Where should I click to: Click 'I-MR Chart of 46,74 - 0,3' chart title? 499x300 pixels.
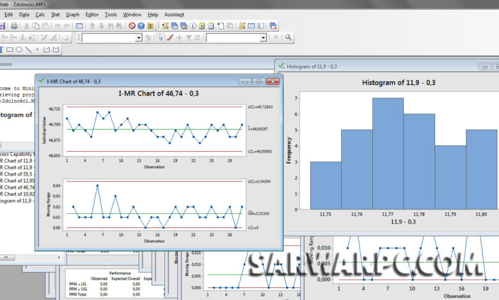[159, 94]
